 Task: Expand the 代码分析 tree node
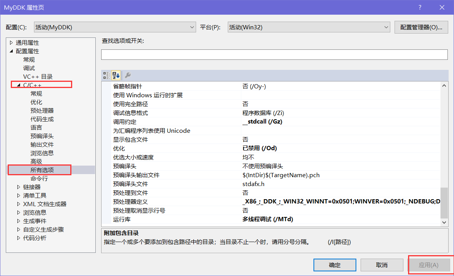(x=19, y=238)
